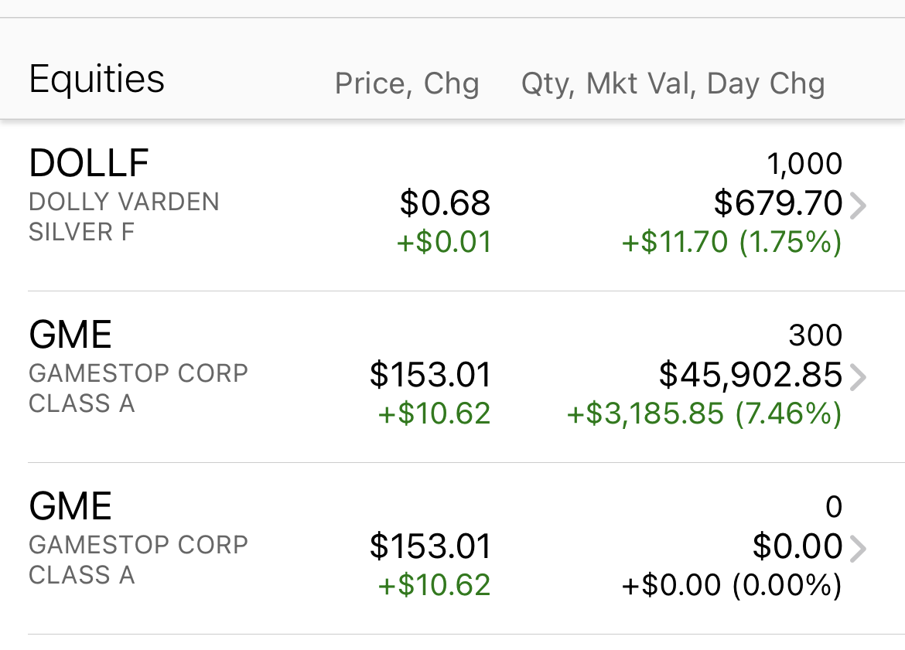Tap GME market value $45,902.85
This screenshot has height=650, width=905.
click(x=750, y=375)
